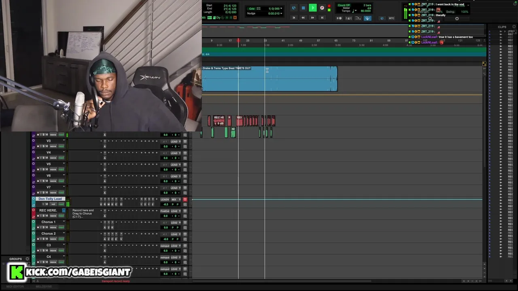The image size is (518, 291).
Task: Toggle the Conductor tempo track button
Action: tap(367, 18)
